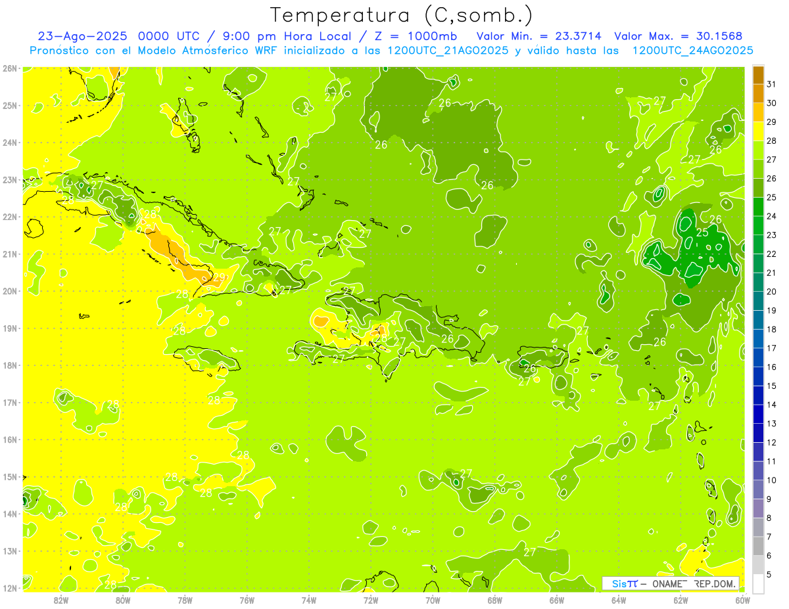Click the 16N latitude axis label

point(9,440)
